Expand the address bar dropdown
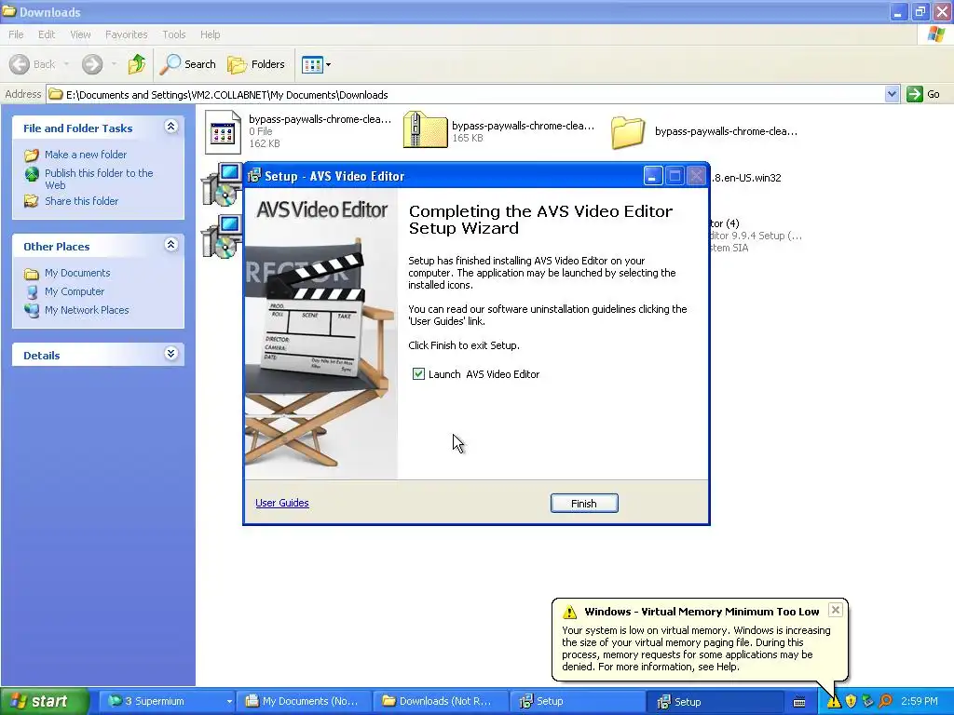This screenshot has height=715, width=954. [x=892, y=94]
